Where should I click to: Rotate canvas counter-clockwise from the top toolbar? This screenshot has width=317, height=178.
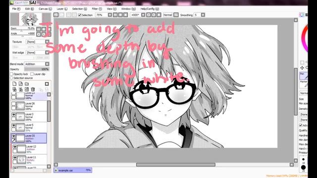(x=149, y=15)
